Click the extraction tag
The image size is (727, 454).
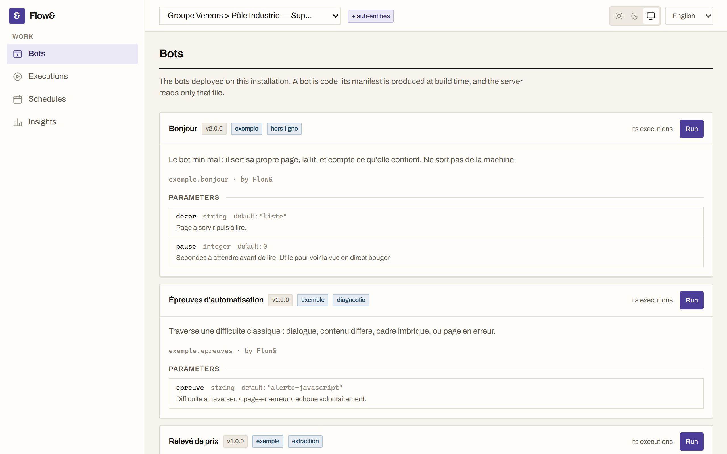click(x=305, y=442)
